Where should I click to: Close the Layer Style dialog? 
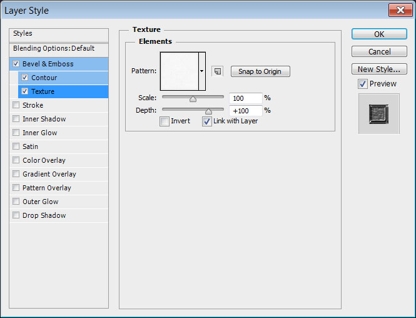[x=400, y=10]
